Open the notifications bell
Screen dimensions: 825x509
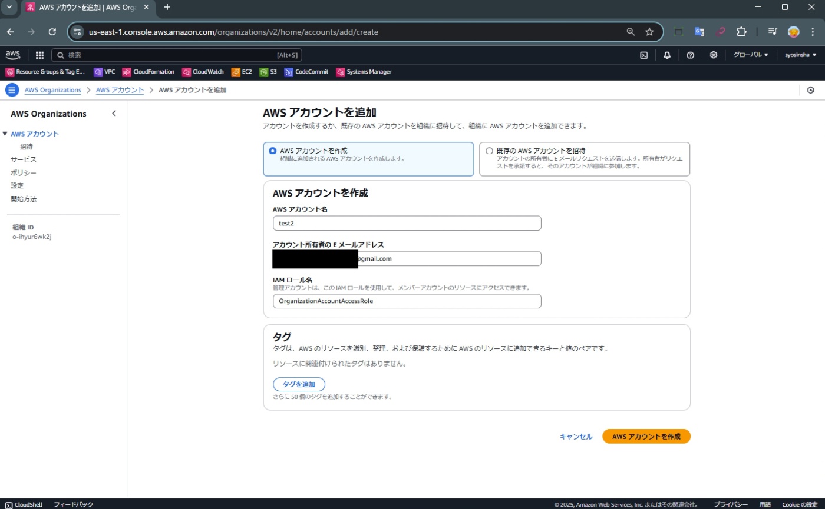tap(667, 55)
